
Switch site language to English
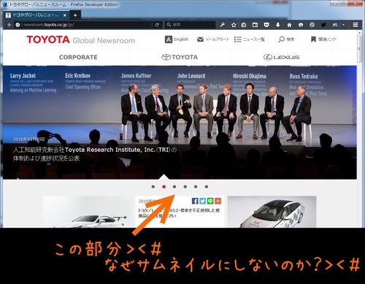click(177, 39)
